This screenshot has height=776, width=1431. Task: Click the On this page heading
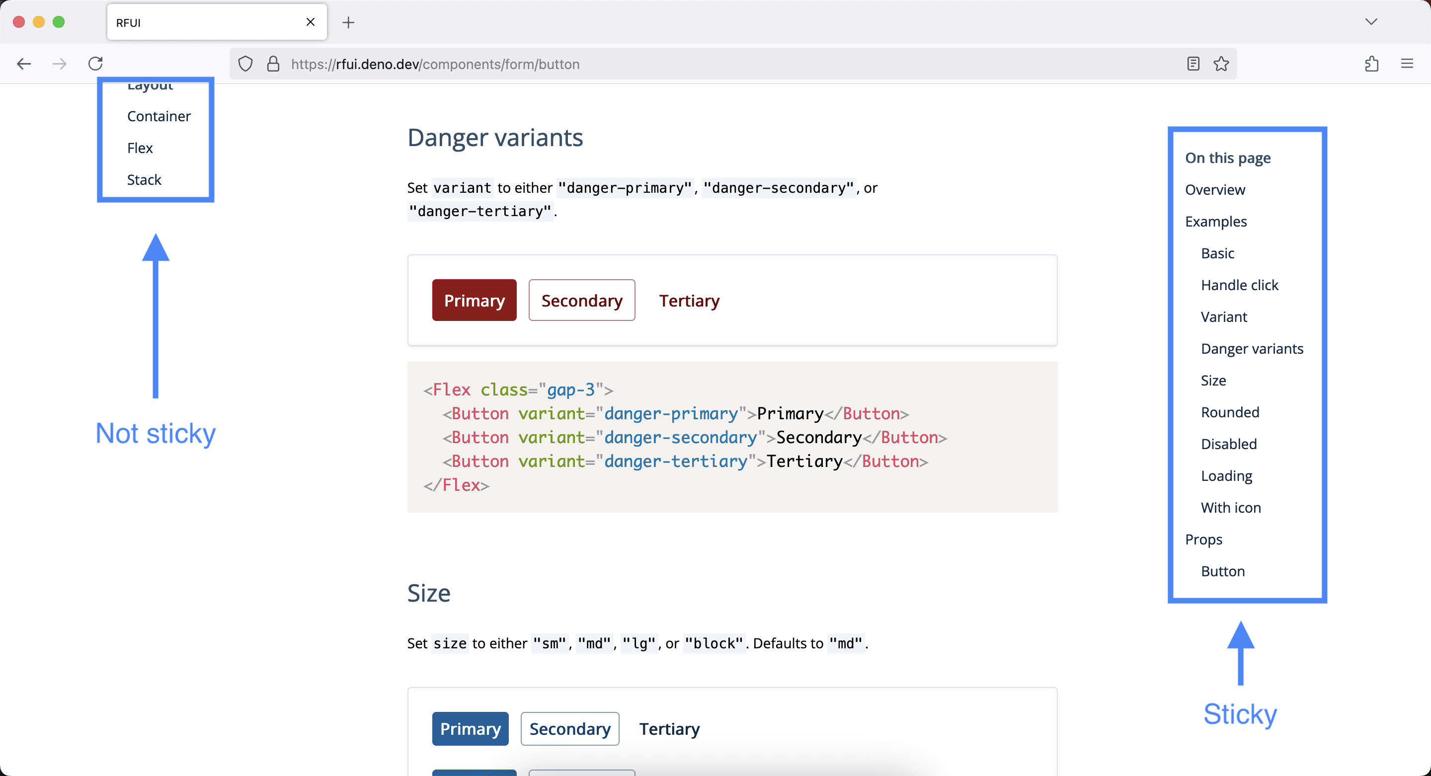tap(1228, 158)
